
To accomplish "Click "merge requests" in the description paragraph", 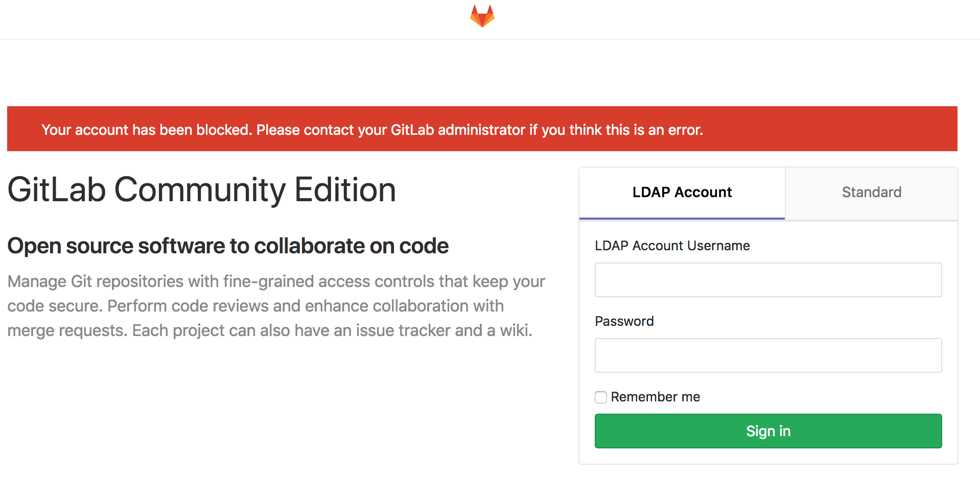I will pyautogui.click(x=66, y=330).
